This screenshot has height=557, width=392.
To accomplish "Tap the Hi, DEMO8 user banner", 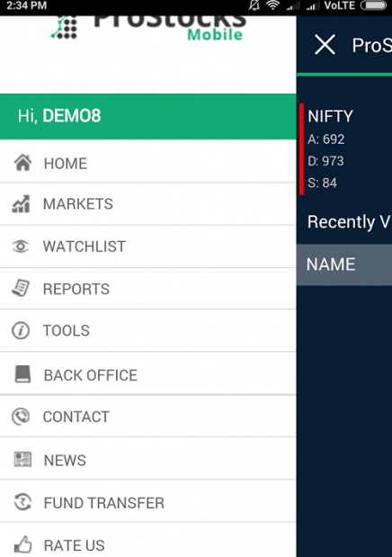I will [148, 116].
